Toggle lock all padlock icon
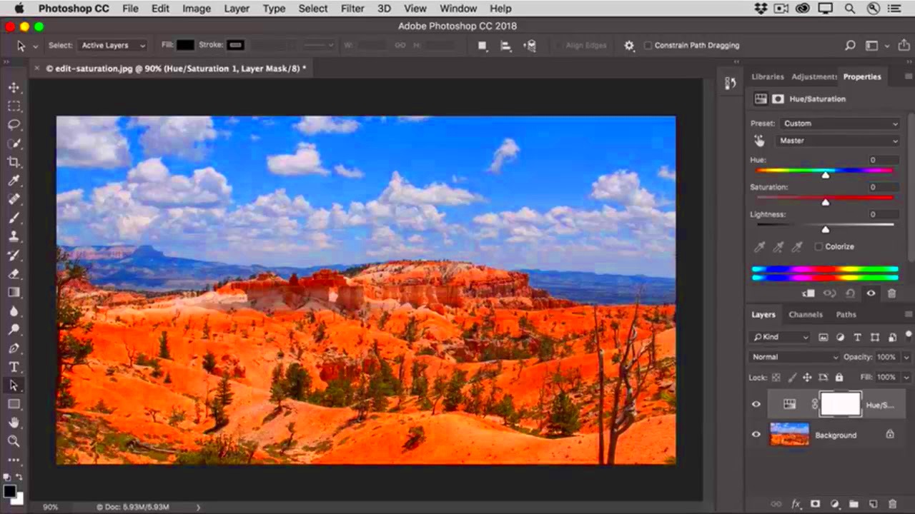Viewport: 915px width, 514px height. [x=839, y=377]
